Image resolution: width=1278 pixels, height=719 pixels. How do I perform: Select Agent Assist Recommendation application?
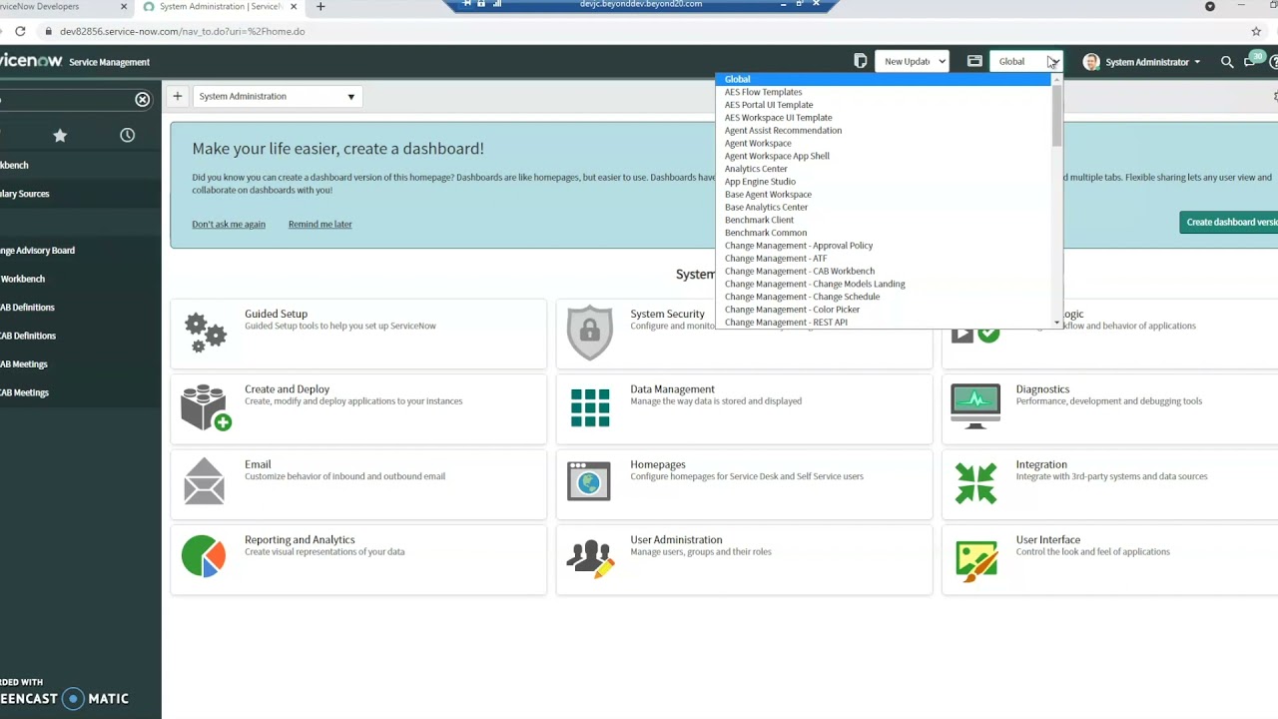[884, 130]
